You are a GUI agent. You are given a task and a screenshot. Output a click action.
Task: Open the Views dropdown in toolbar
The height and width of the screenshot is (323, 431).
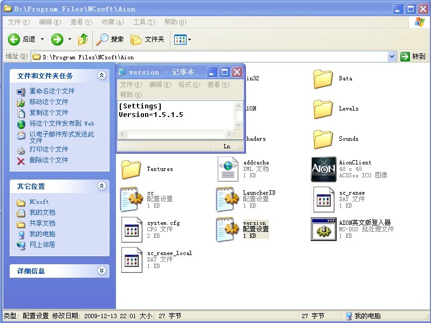182,39
